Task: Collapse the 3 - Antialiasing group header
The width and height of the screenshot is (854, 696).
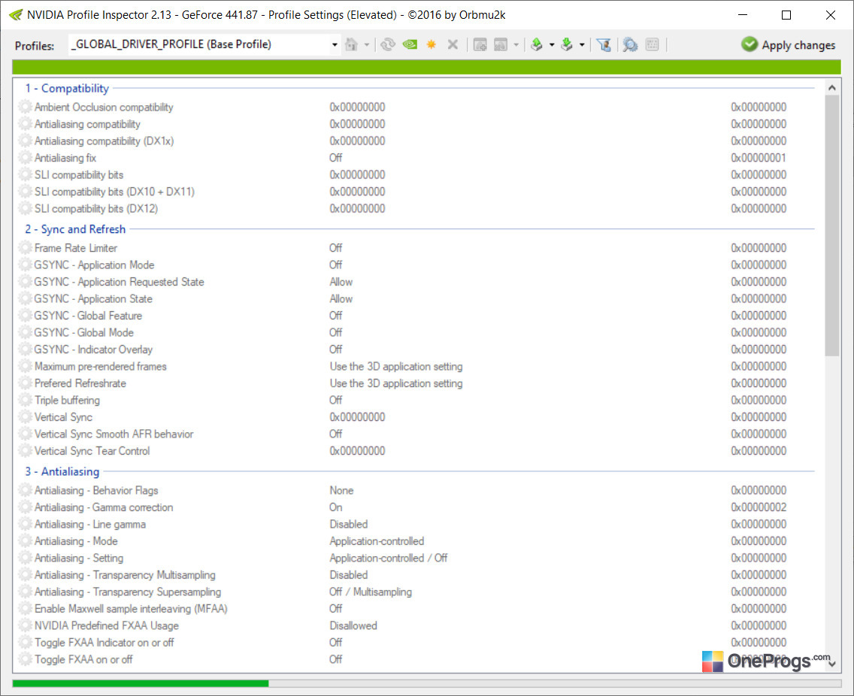Action: (x=62, y=471)
